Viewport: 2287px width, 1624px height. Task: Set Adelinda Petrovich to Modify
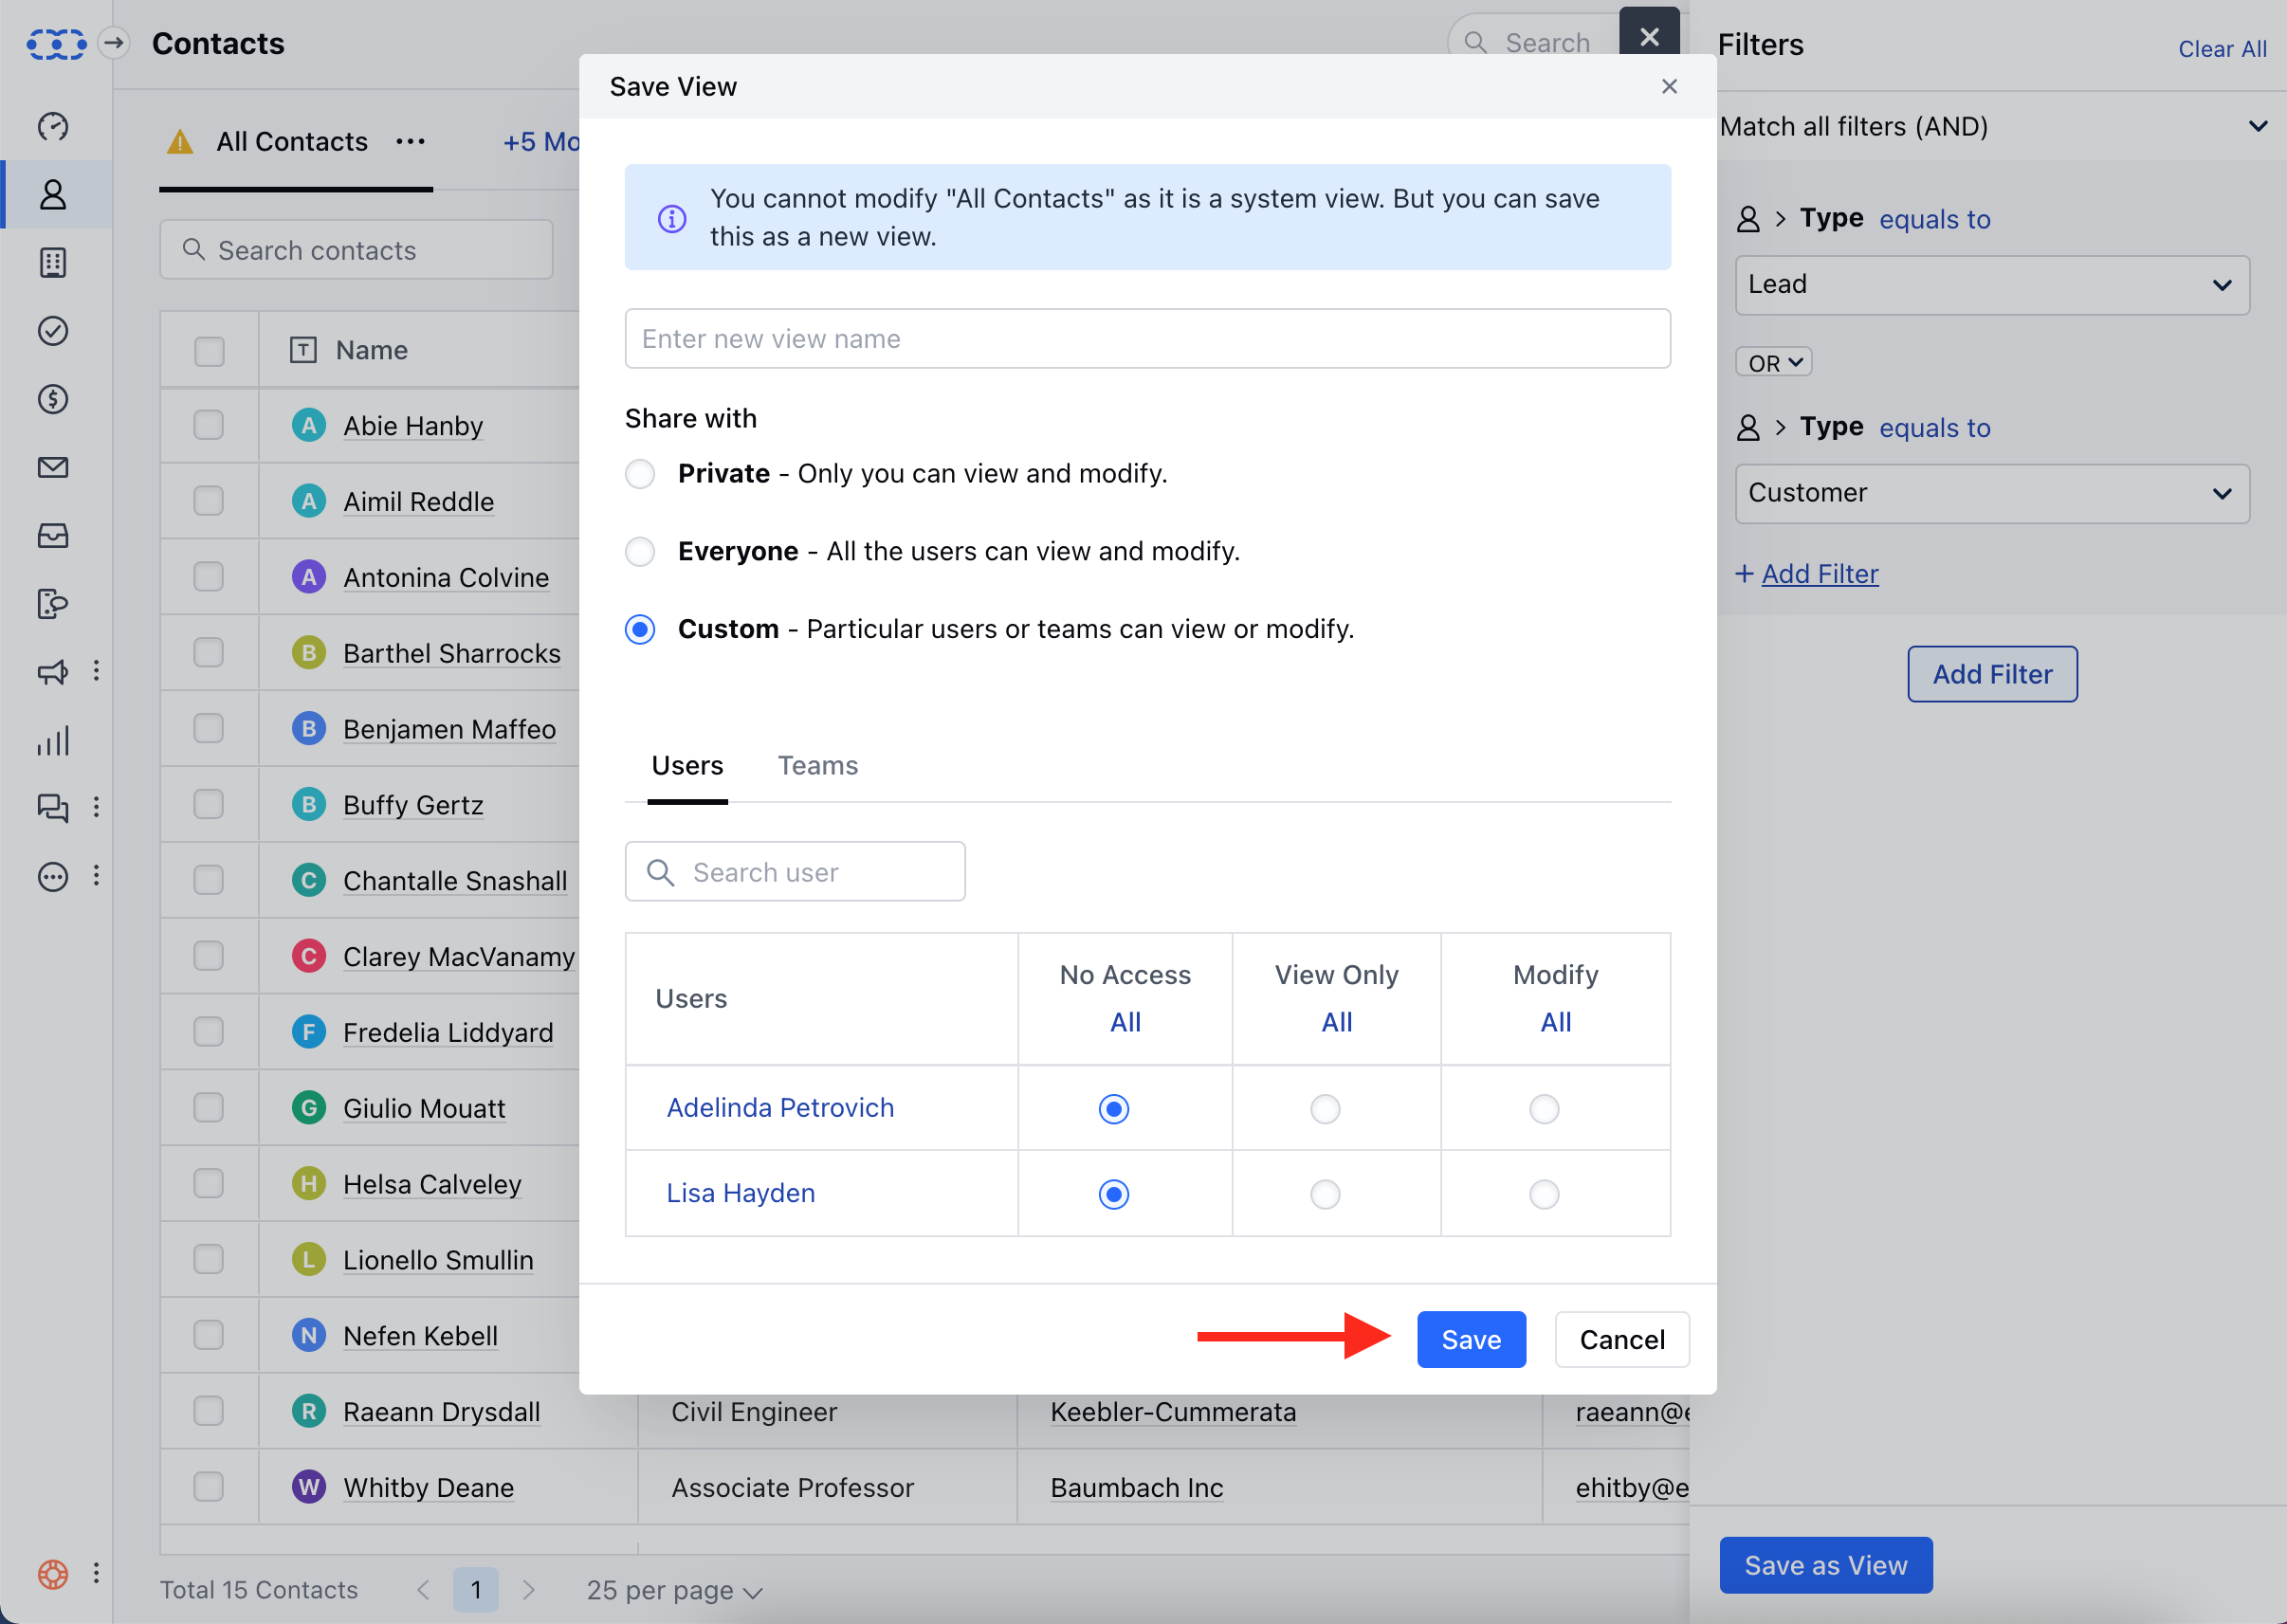(x=1544, y=1109)
